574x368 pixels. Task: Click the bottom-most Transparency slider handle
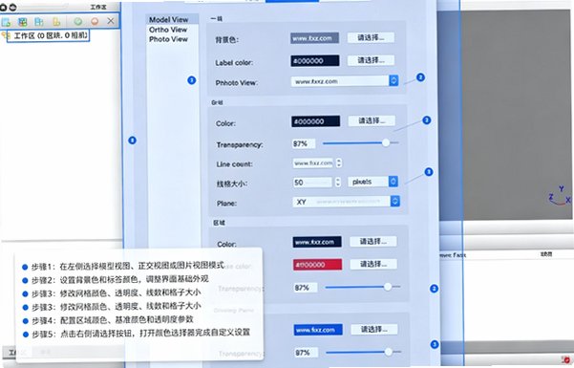(389, 352)
